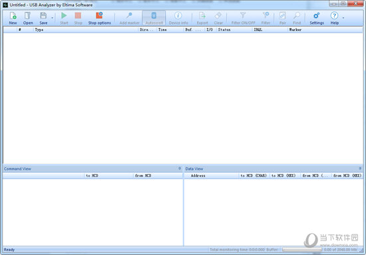Screen dimensions: 366x255
Task: Expand the toolbar overflow arrow after Help
Action: (x=343, y=18)
